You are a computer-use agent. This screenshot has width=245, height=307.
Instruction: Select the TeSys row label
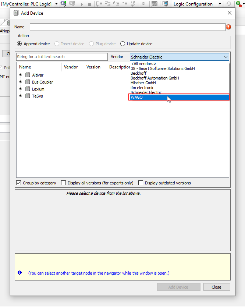pos(38,96)
